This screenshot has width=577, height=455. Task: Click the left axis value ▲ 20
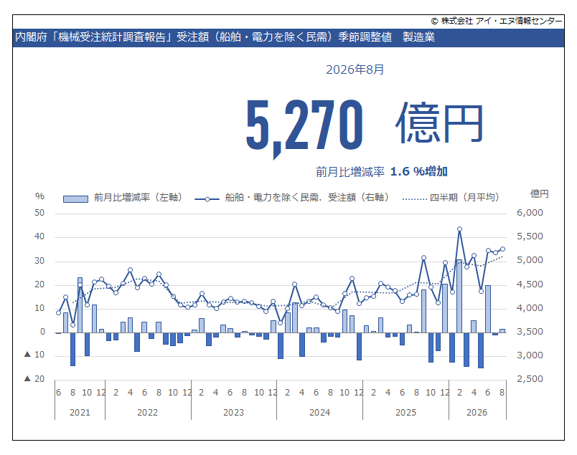pos(34,378)
